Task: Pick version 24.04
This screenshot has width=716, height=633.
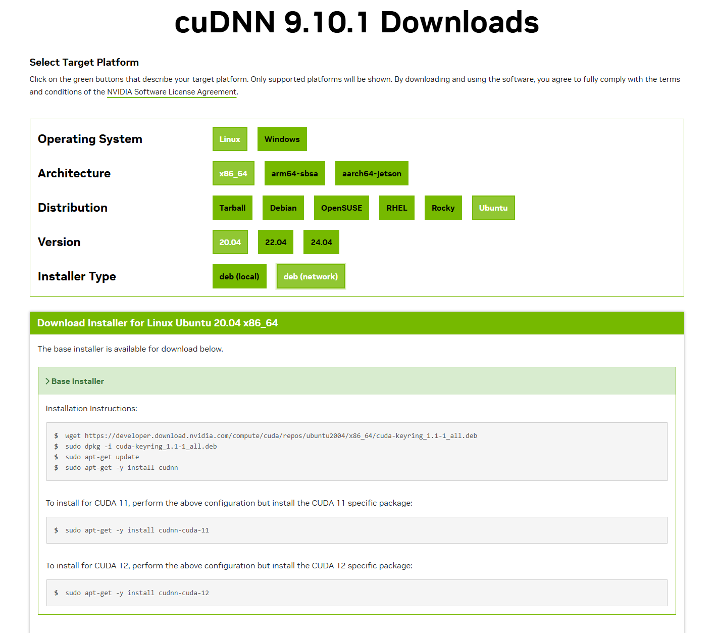Action: click(321, 242)
